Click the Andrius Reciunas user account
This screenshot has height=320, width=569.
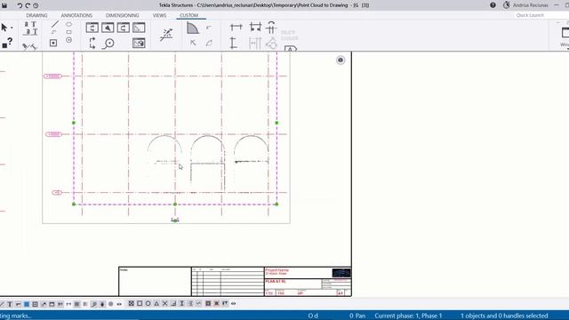pyautogui.click(x=530, y=5)
